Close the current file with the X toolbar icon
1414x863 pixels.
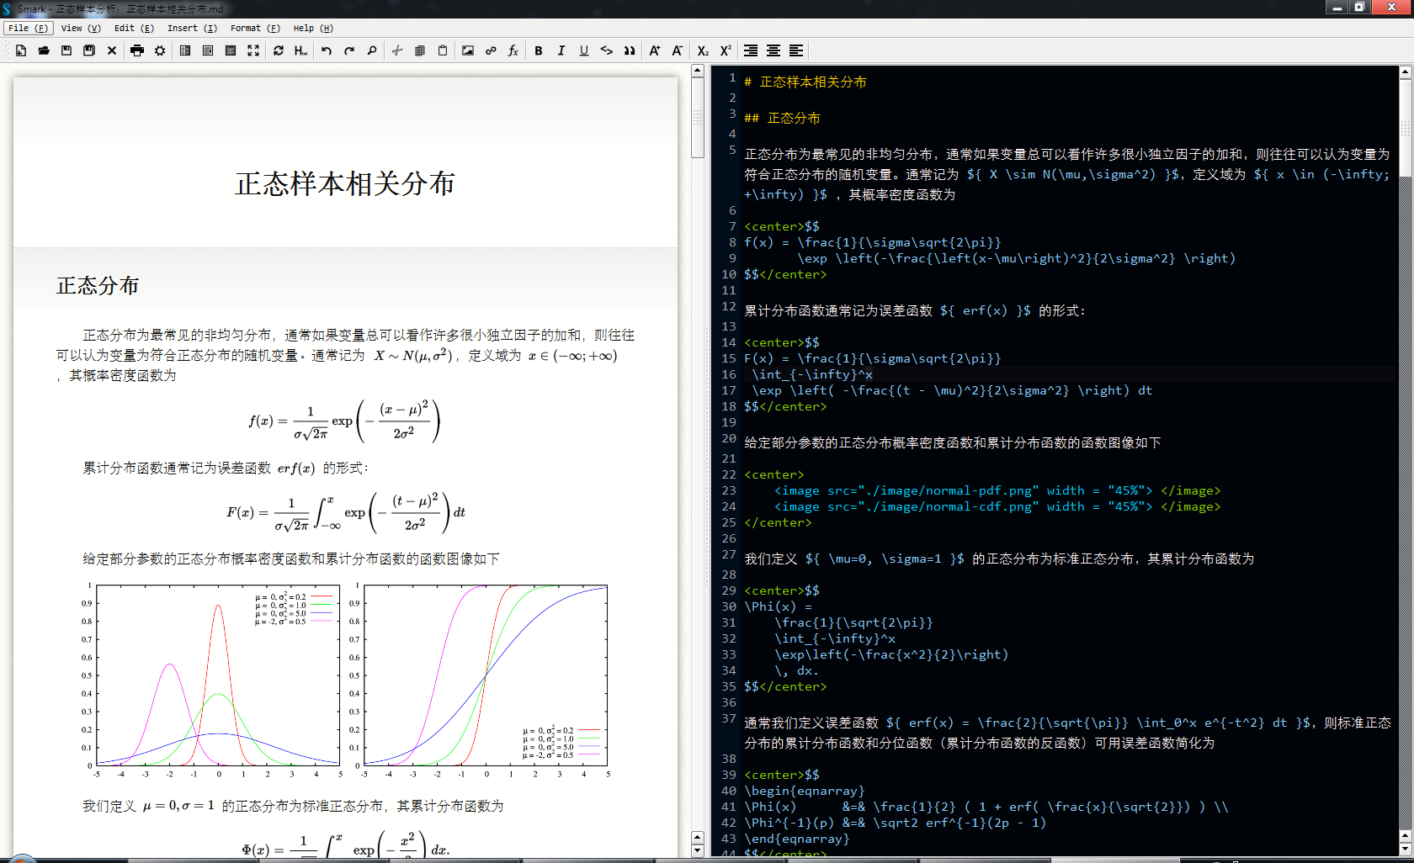[x=112, y=50]
